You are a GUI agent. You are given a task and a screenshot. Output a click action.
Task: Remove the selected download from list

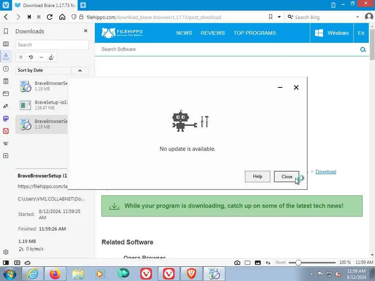click(41, 57)
